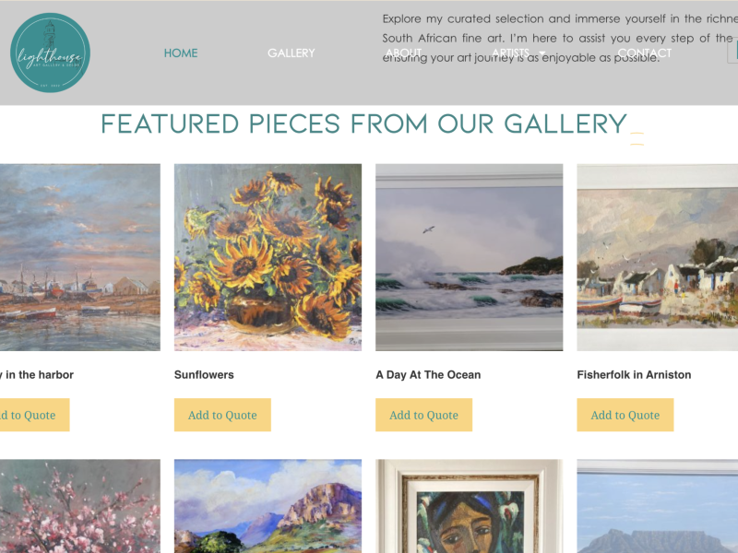
Task: Click the A Day At The Ocean title
Action: click(x=428, y=375)
